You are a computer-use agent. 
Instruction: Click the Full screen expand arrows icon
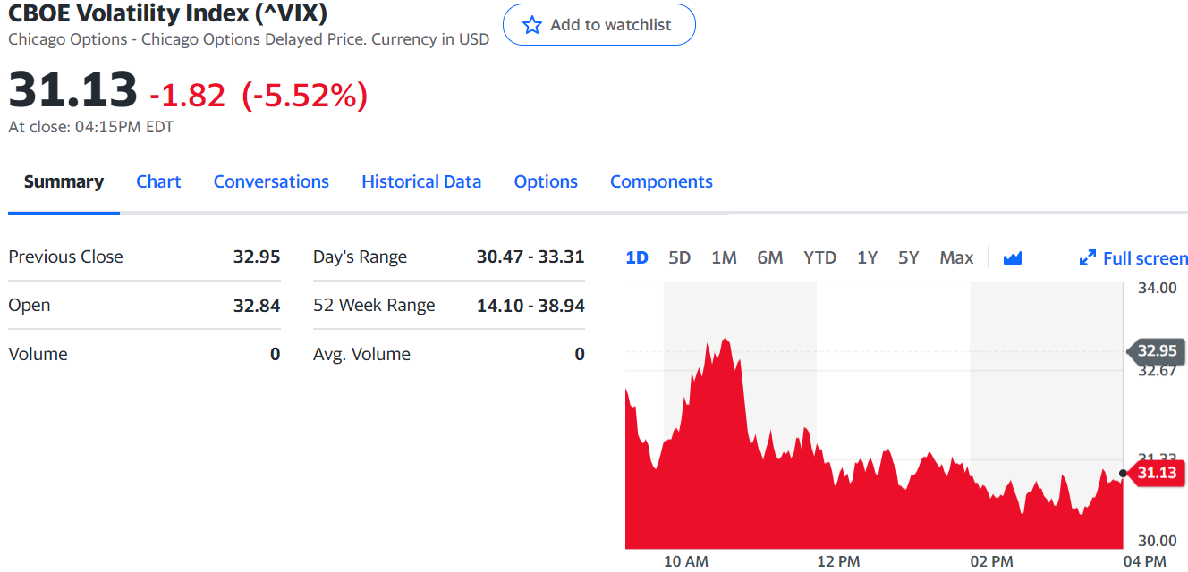[x=1088, y=258]
